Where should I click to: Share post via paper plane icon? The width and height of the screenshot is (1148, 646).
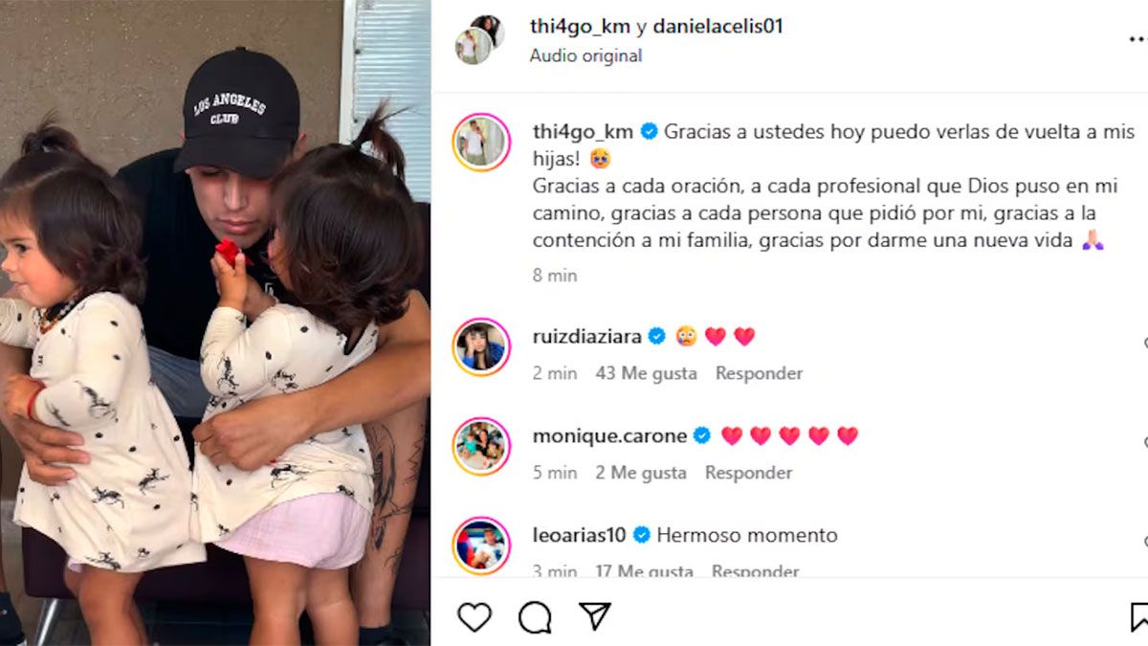coord(595,616)
